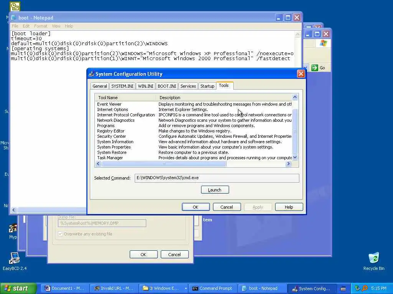Switch to the BOOT.INI tab

point(167,86)
